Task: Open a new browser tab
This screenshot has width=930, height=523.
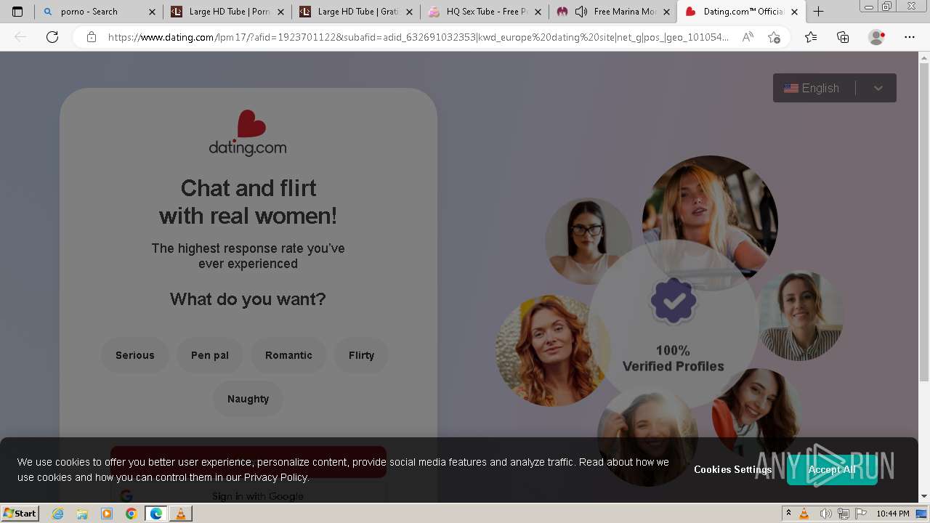Action: (x=818, y=12)
